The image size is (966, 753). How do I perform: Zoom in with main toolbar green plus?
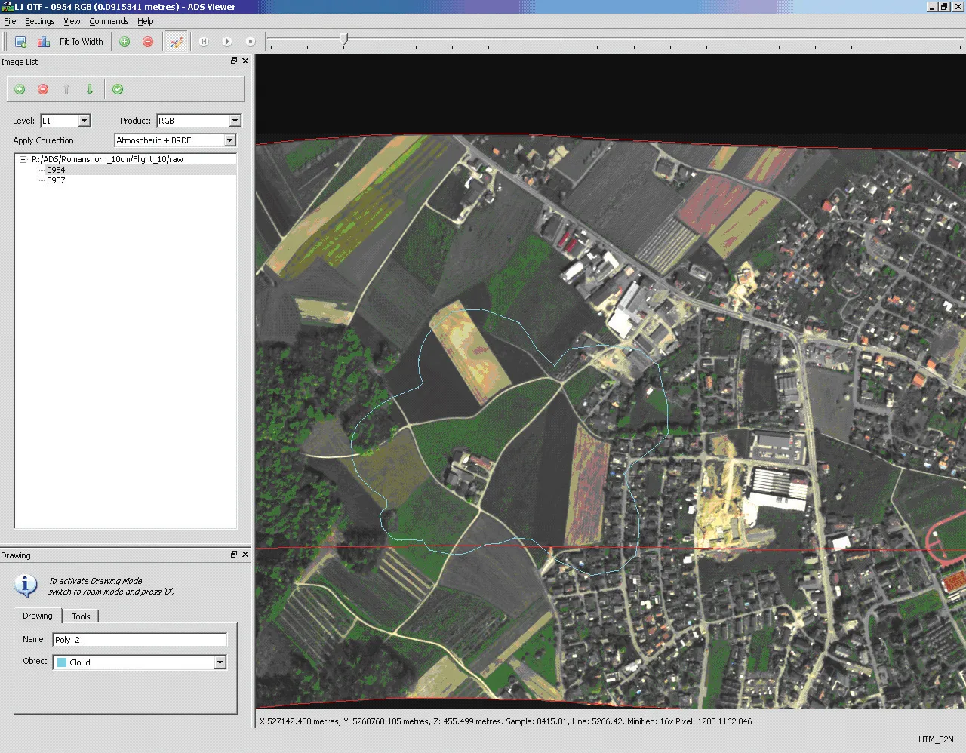coord(125,41)
